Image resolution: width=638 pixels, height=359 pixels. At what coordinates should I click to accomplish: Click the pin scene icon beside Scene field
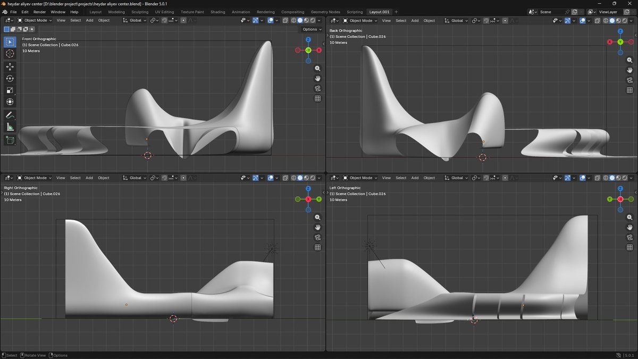click(567, 12)
